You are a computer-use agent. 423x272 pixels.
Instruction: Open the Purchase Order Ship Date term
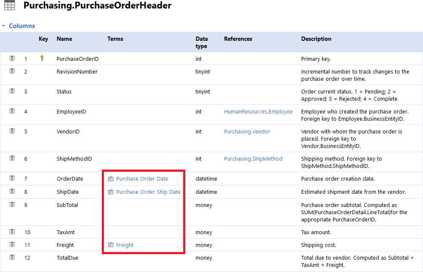(x=148, y=192)
